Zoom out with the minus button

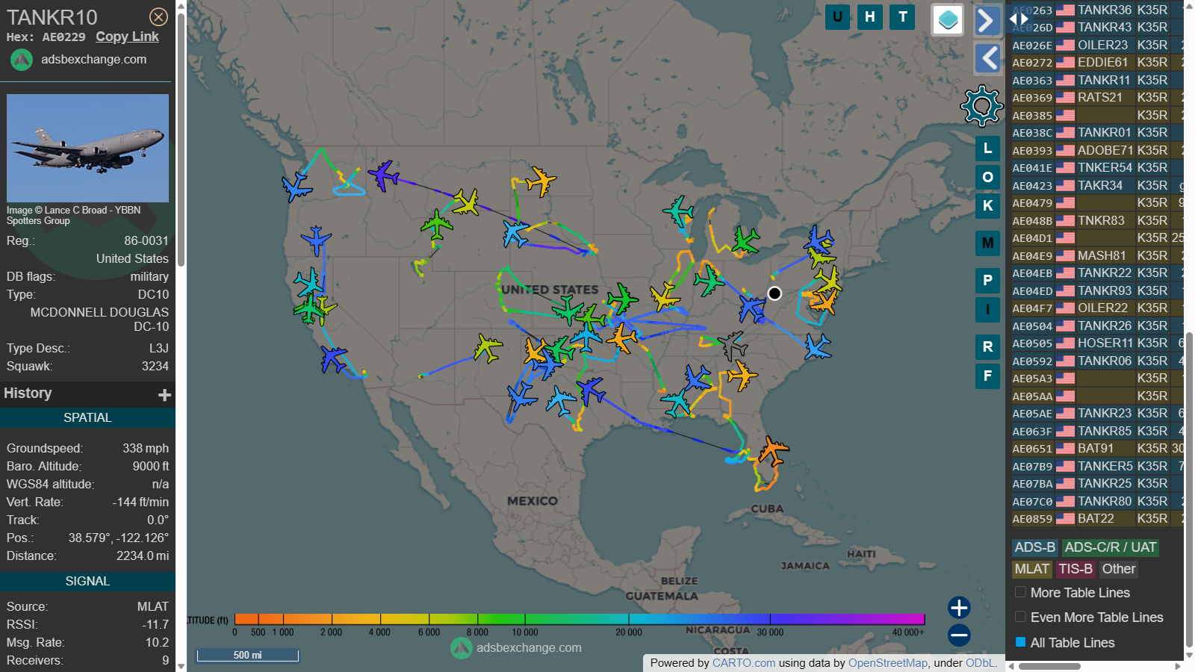[x=959, y=635]
